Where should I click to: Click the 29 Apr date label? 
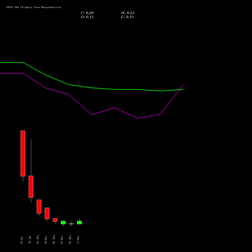pyautogui.click(x=22, y=240)
